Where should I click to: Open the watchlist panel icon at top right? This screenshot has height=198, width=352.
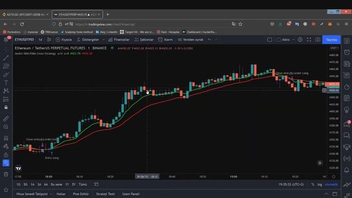346,41
